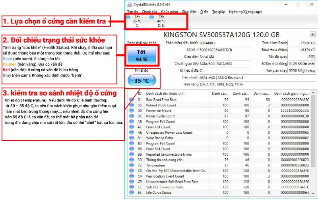Click the 35 °C temperature button

142,80
